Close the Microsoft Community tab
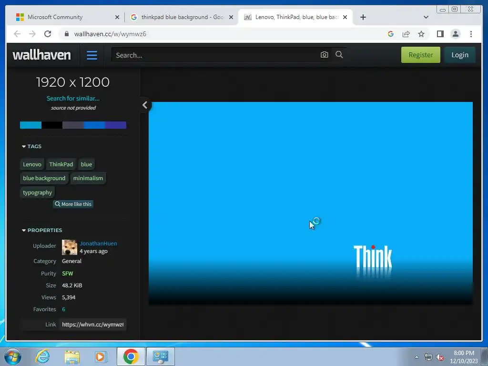Image resolution: width=488 pixels, height=366 pixels. click(x=117, y=17)
